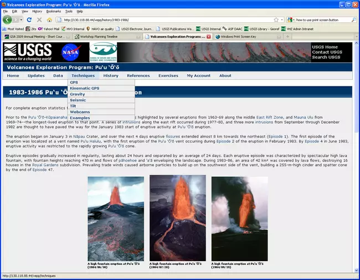Open References in site navigation

point(138,75)
